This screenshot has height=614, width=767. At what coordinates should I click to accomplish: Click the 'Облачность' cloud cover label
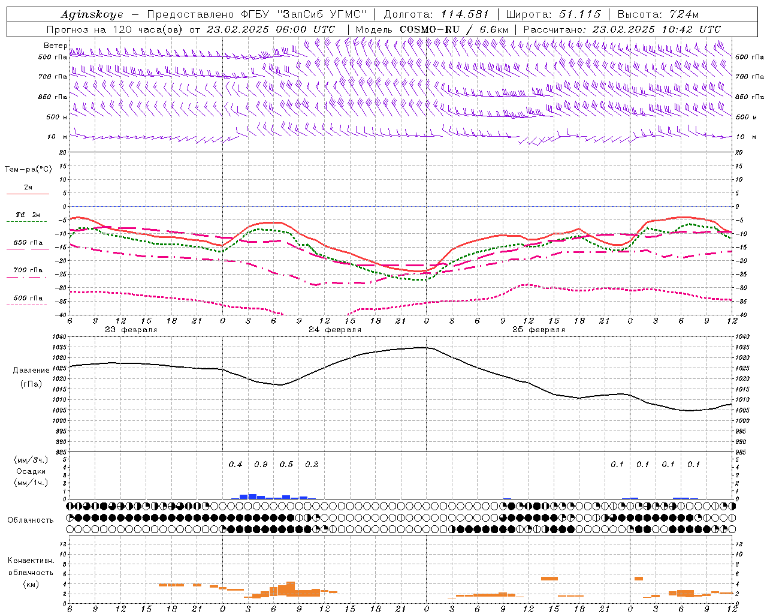31,520
